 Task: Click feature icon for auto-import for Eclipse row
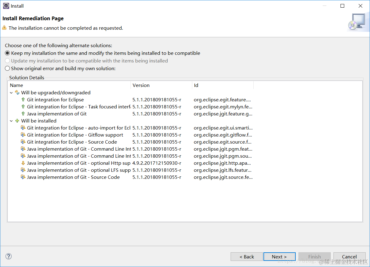[x=23, y=128]
